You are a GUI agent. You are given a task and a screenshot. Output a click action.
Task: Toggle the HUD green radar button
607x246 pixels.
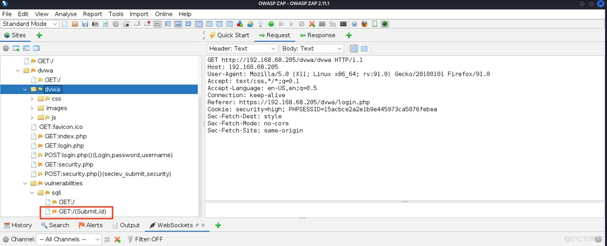pos(385,24)
